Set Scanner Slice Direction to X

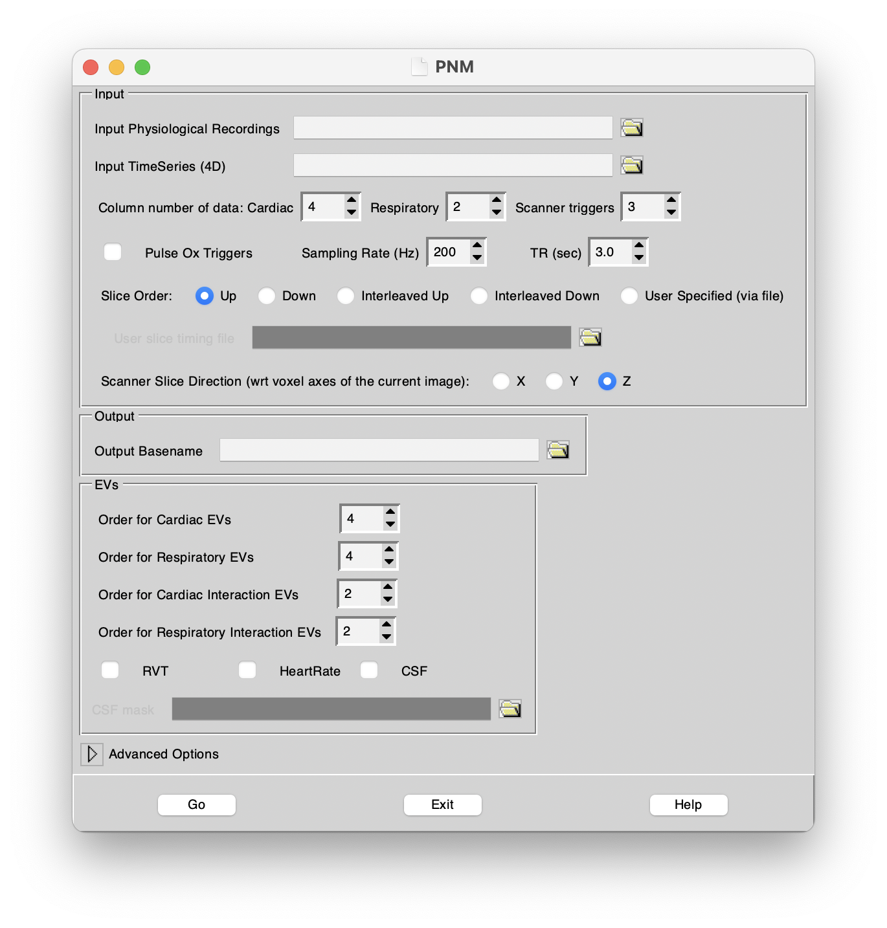[x=500, y=381]
